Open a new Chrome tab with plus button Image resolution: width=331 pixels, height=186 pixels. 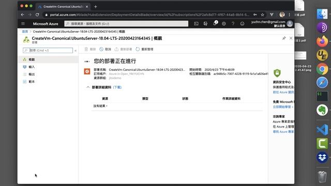coord(95,7)
